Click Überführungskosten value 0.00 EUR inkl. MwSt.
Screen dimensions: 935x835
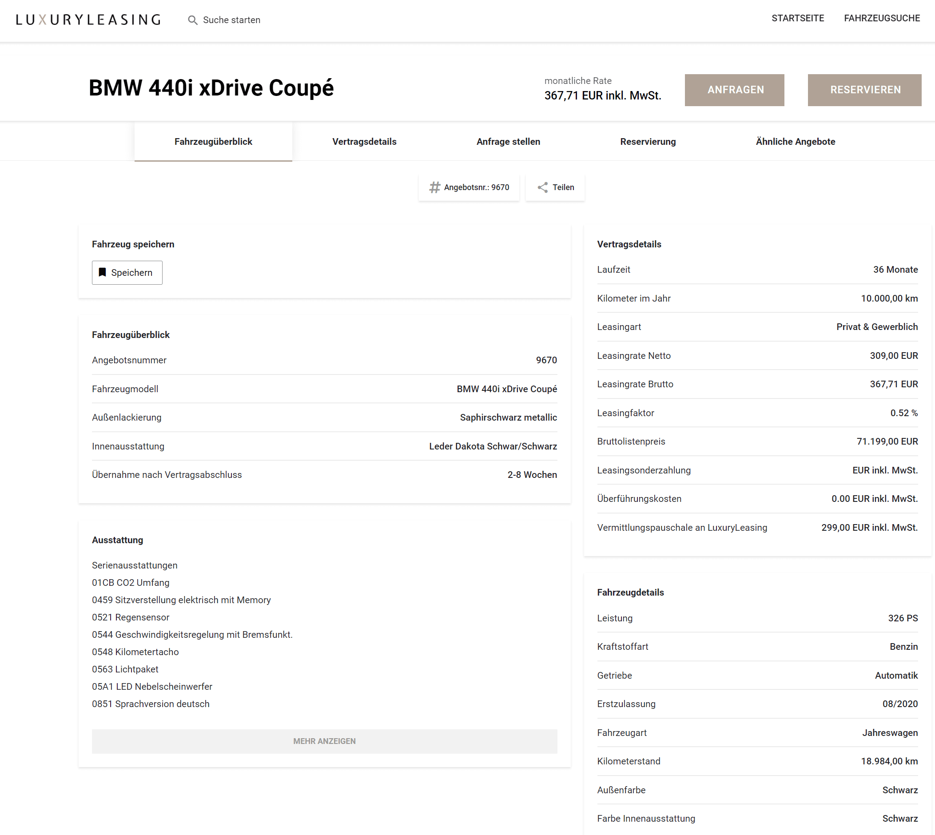point(875,499)
